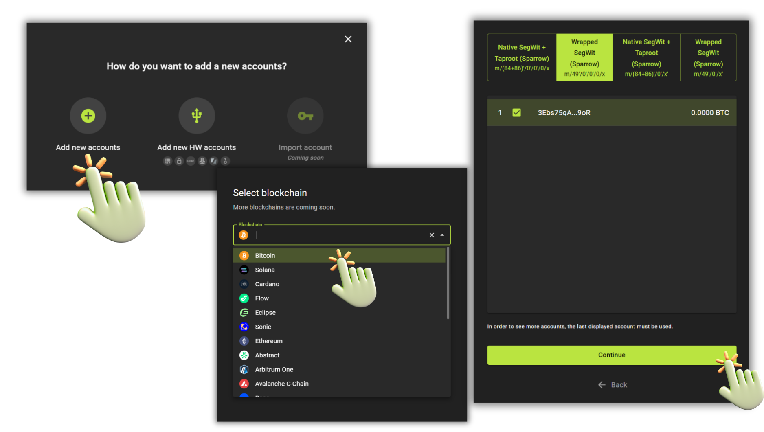
Task: Click the cube-shaped hardware wallet icon
Action: point(202,161)
